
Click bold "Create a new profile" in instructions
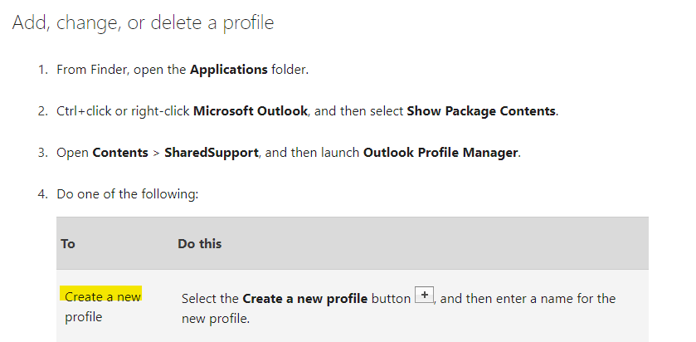coord(304,298)
